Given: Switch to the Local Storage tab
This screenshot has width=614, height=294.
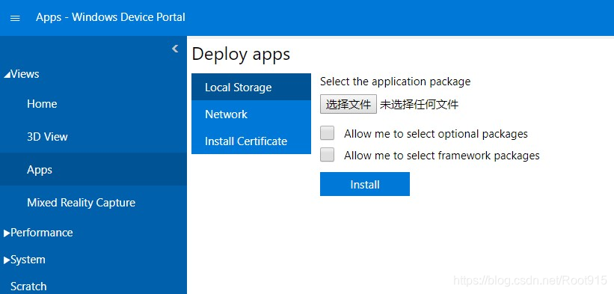Looking at the screenshot, I should (251, 87).
